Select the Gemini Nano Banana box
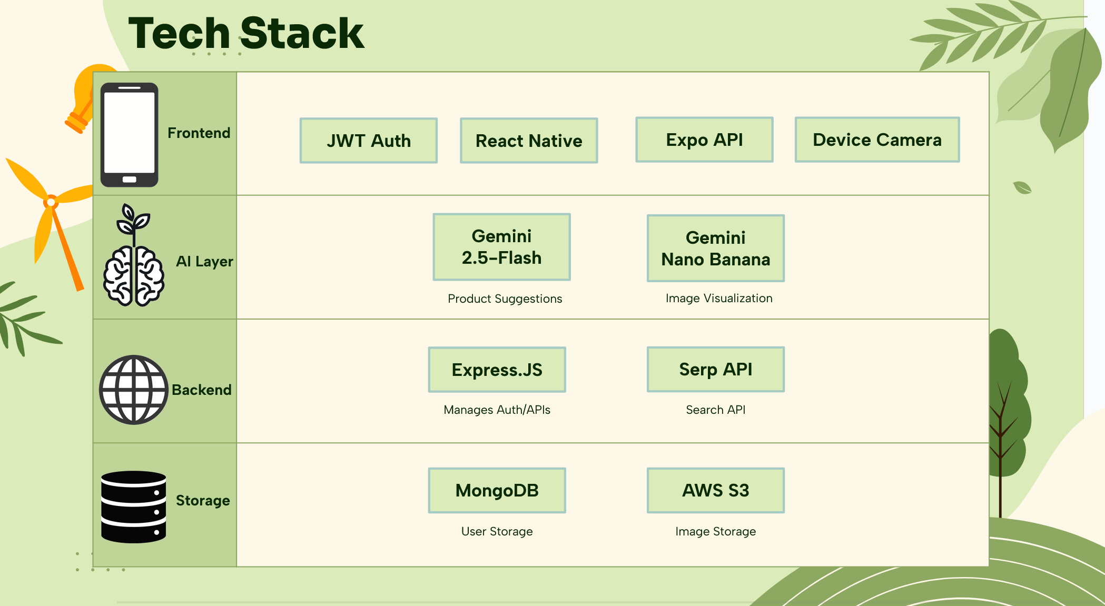This screenshot has height=606, width=1105. tap(715, 248)
